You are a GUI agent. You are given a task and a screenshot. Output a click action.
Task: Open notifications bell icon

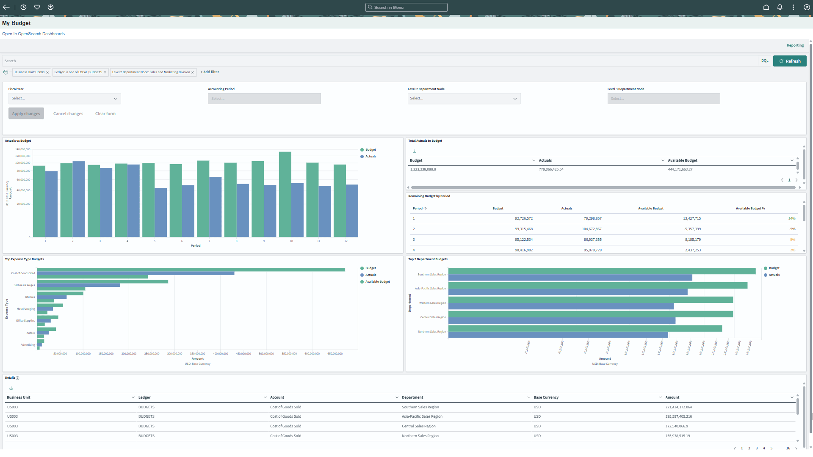tap(780, 7)
